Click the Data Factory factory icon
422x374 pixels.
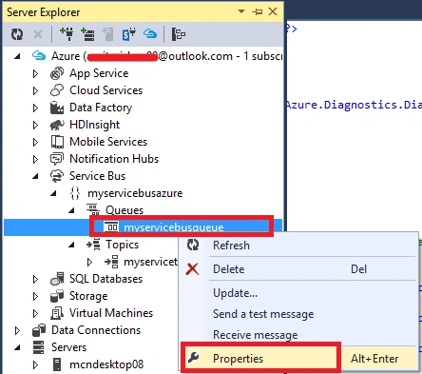click(x=57, y=108)
